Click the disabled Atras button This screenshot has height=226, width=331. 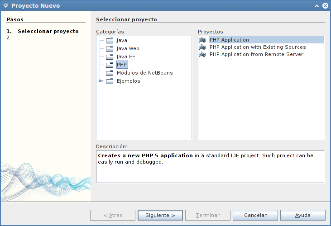tap(113, 215)
